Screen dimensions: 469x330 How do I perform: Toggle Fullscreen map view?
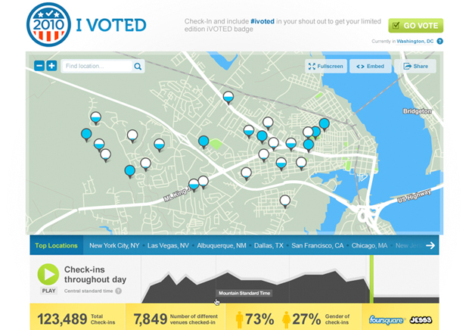[326, 67]
